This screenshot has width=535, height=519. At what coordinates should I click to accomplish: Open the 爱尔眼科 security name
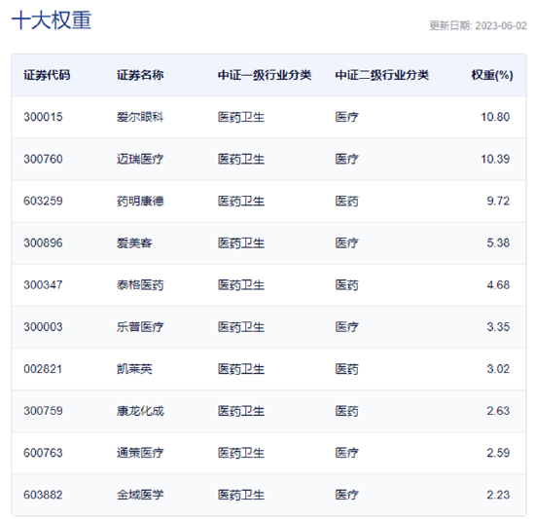pyautogui.click(x=140, y=117)
